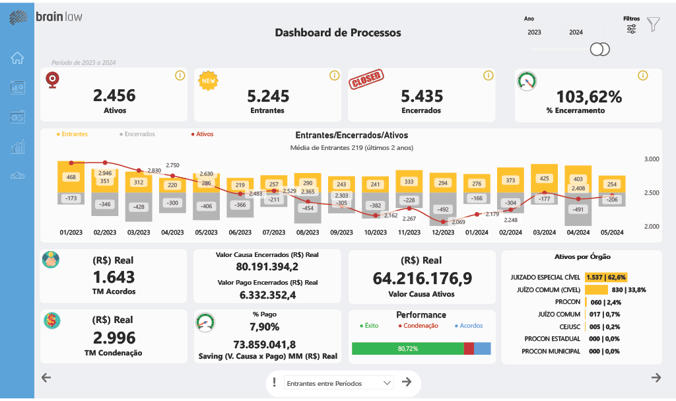The width and height of the screenshot is (676, 401).
Task: Click the gauge icon beside % Pago
Action: coord(205,322)
